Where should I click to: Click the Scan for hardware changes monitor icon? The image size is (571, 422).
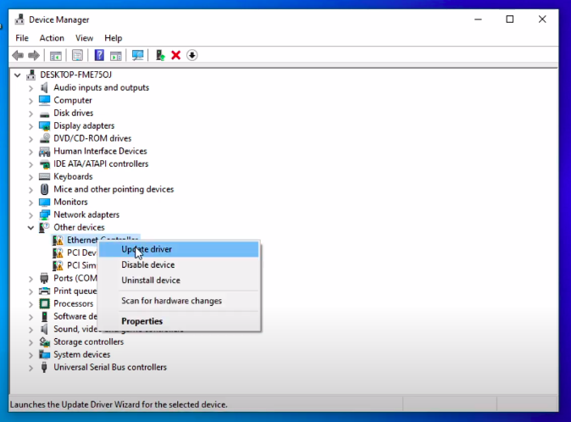pyautogui.click(x=137, y=55)
